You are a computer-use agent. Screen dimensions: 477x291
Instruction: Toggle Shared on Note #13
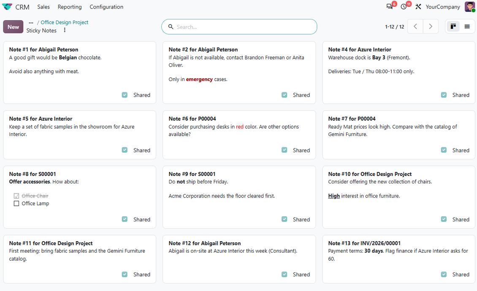tap(444, 274)
